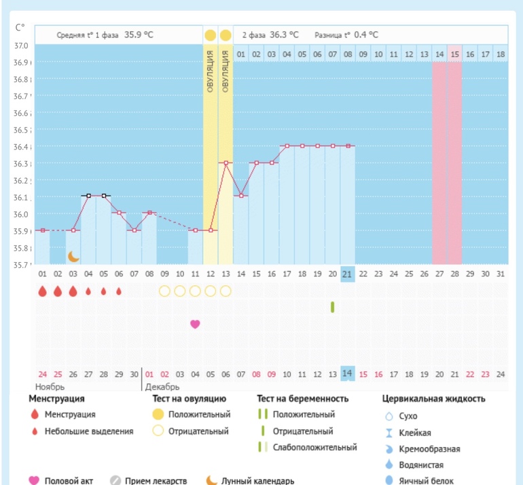Select the highlighted cycle day 21
The height and width of the screenshot is (485, 523).
click(x=347, y=274)
